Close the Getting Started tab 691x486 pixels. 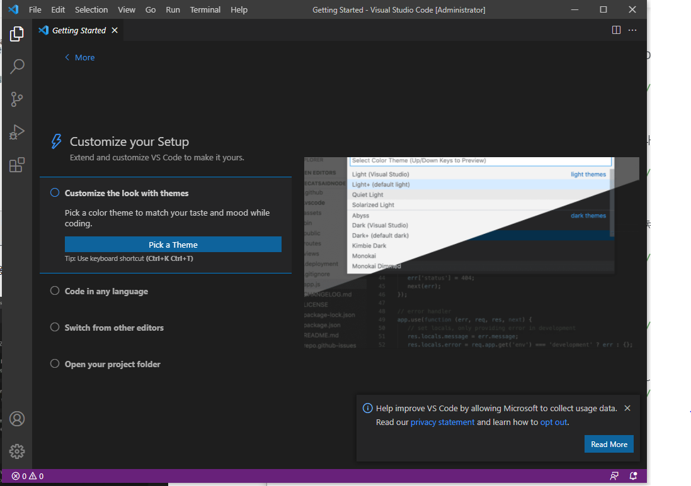[x=115, y=30]
